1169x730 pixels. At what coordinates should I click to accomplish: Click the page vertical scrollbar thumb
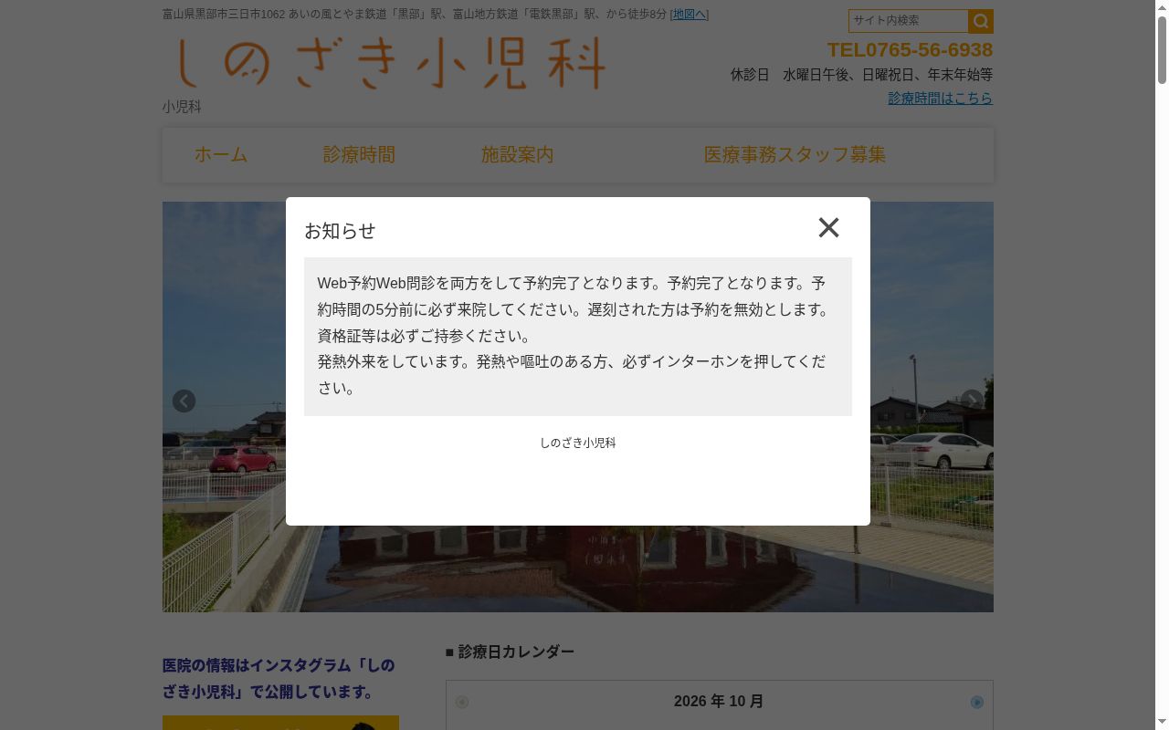pyautogui.click(x=1162, y=50)
